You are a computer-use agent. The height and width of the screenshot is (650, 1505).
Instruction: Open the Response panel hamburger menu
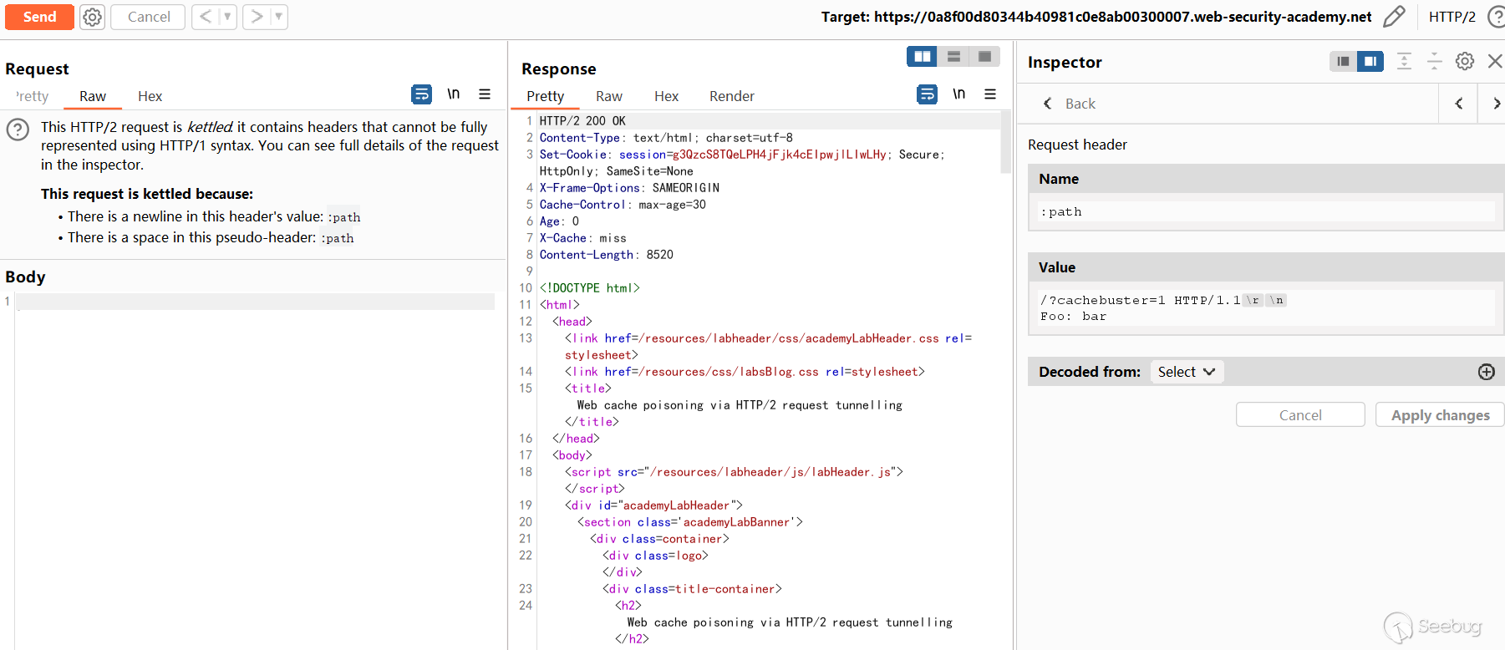point(990,94)
